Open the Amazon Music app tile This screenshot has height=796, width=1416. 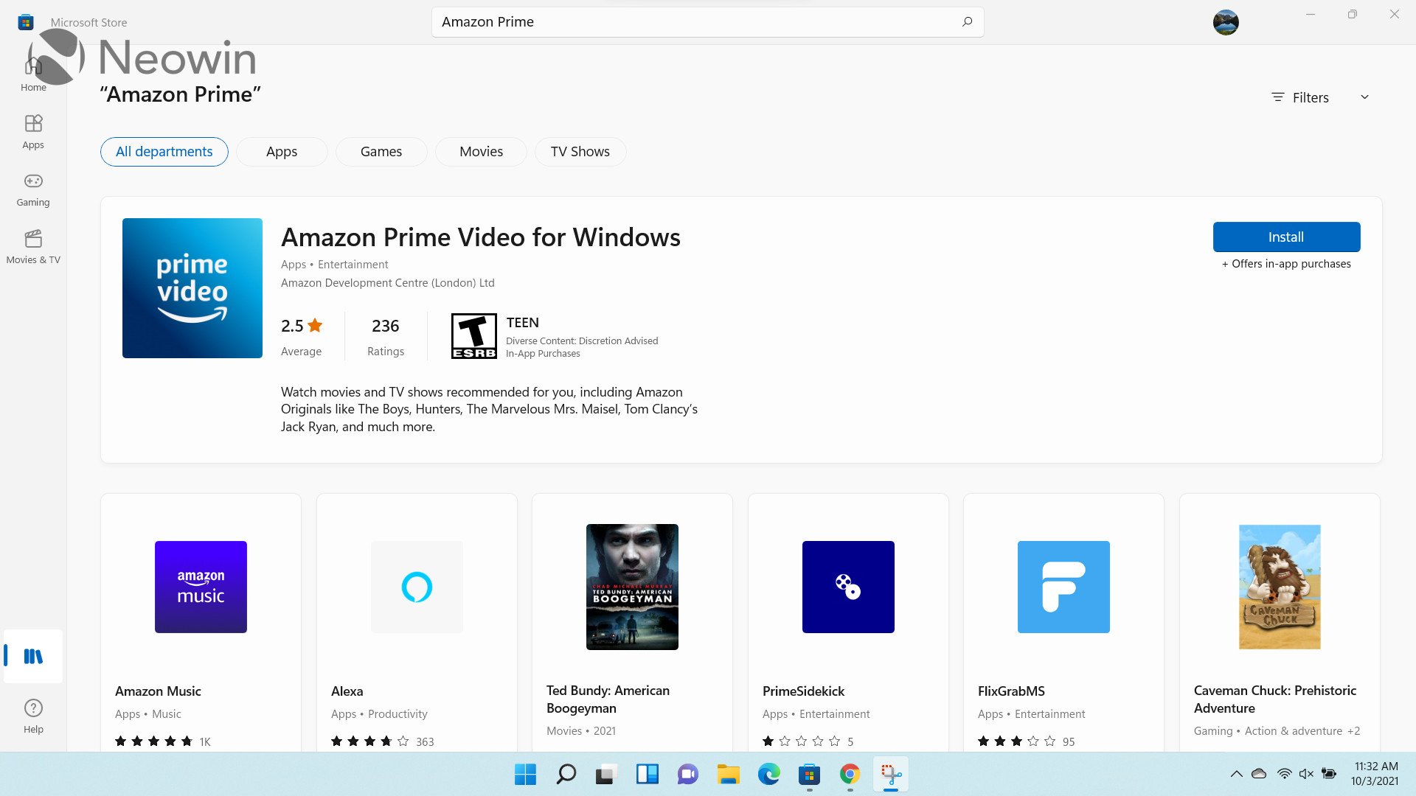[201, 587]
